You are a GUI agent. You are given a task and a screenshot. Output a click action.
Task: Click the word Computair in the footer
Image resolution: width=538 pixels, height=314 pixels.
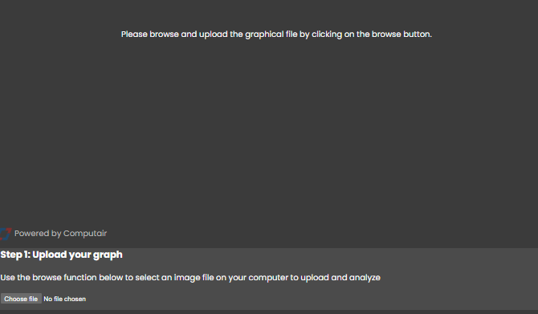pos(85,234)
